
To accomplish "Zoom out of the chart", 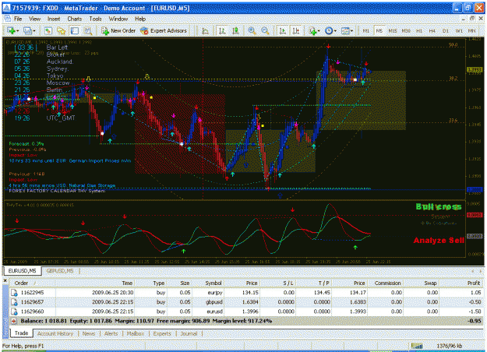I will click(265, 30).
